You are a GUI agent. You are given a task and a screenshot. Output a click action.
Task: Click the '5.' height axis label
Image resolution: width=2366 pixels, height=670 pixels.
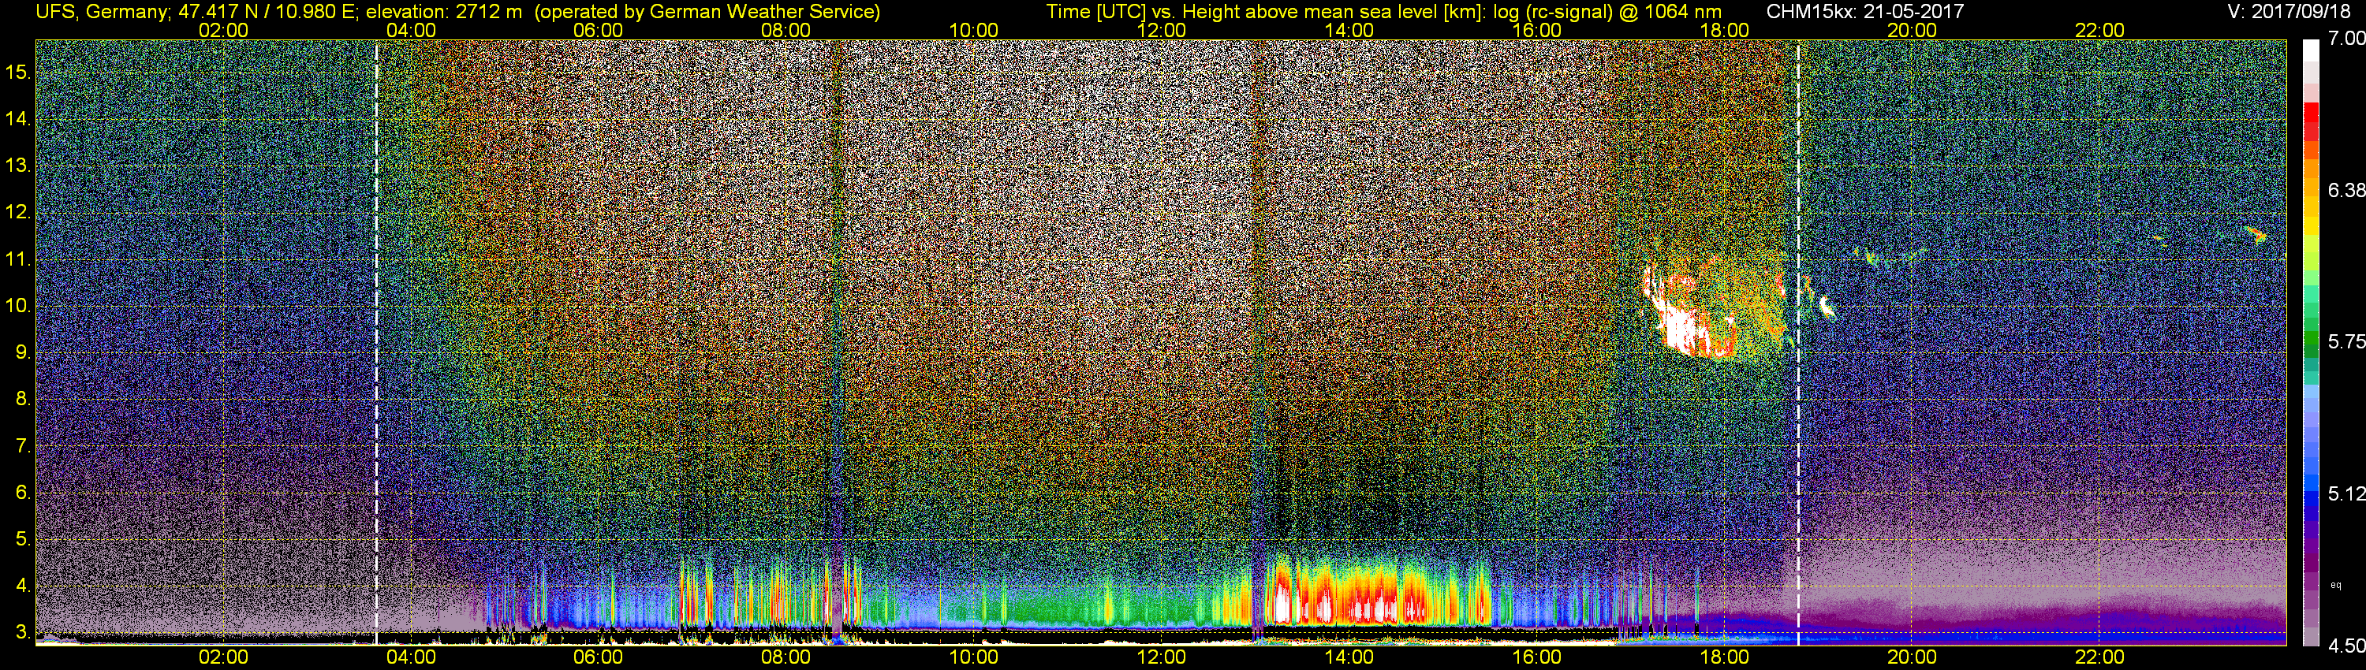point(23,540)
